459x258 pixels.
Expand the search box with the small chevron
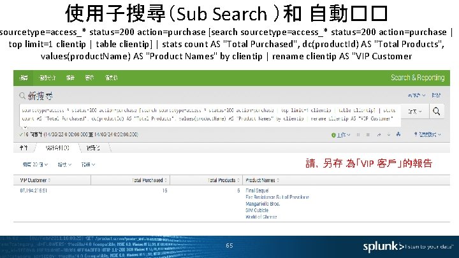tap(25, 127)
